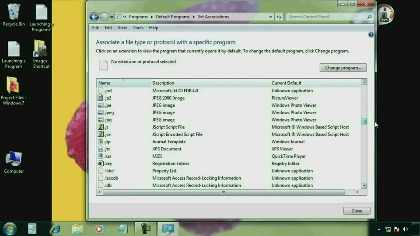Click the Registry Editor default entry

(286, 163)
